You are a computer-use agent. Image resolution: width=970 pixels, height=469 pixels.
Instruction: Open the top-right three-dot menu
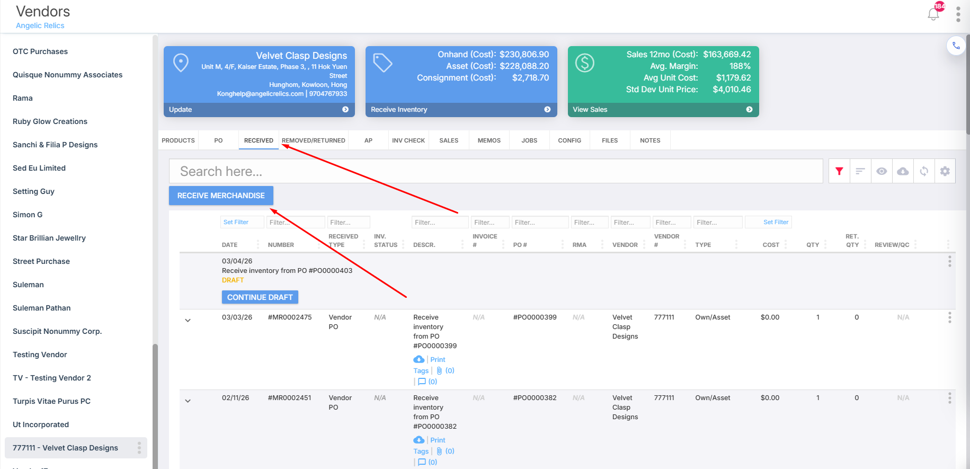958,14
